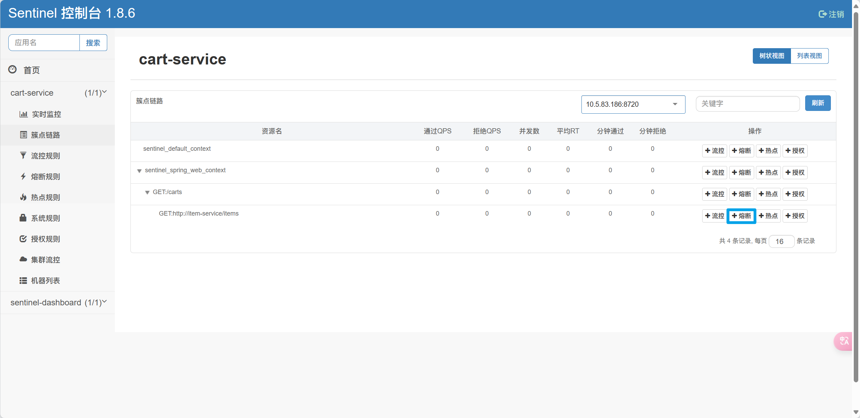
Task: Open 系统规则 lock icon item
Action: pyautogui.click(x=23, y=218)
